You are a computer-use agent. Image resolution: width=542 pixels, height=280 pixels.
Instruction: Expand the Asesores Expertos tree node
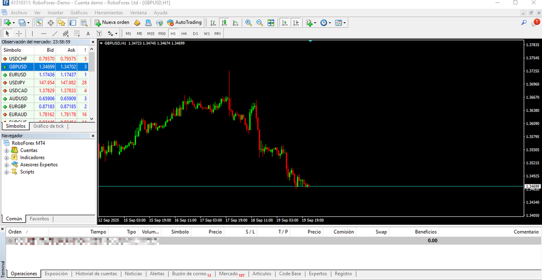(6, 165)
